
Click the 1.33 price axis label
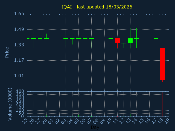(19, 45)
